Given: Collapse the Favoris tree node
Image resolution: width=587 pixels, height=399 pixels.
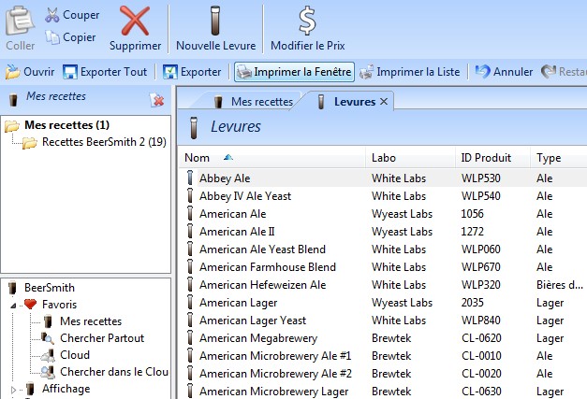Looking at the screenshot, I should coord(13,305).
